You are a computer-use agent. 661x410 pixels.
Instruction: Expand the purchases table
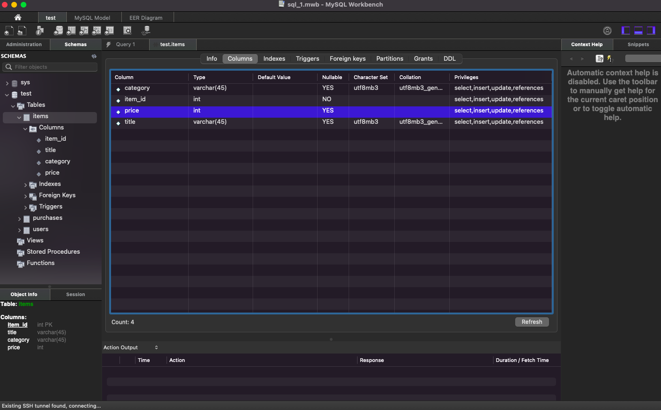(x=19, y=219)
